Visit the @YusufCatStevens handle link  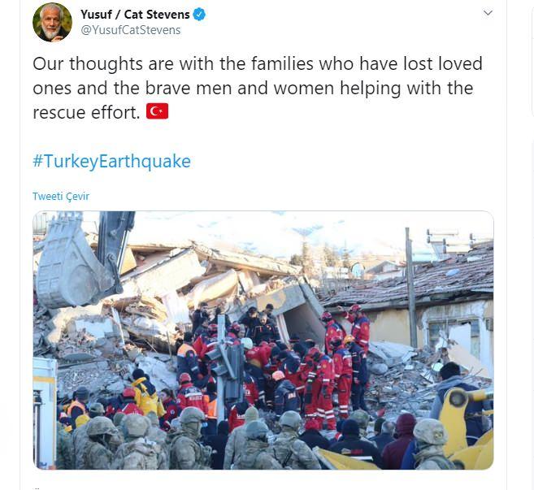click(x=130, y=30)
